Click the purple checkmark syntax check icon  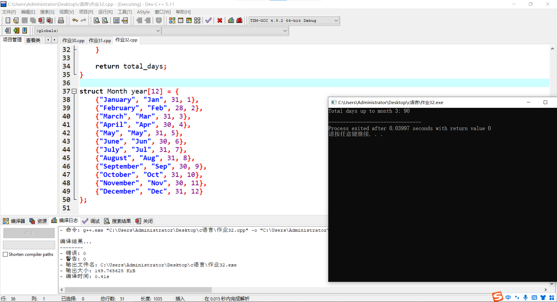(208, 20)
